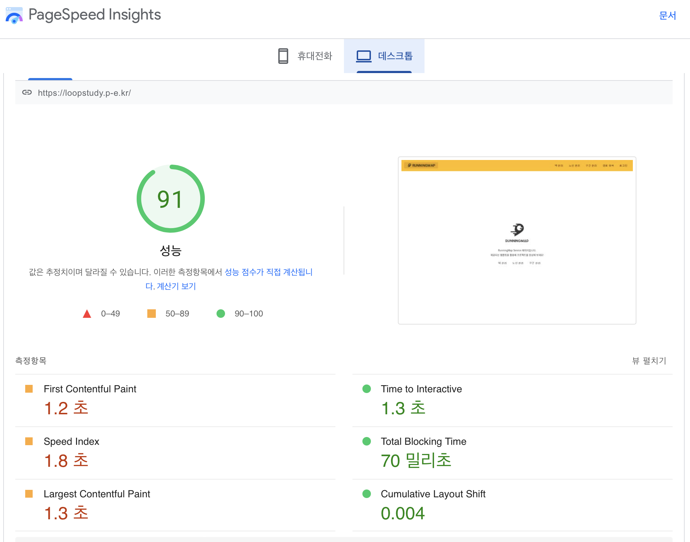This screenshot has width=690, height=542.
Task: Expand the Speed Index metric row
Action: click(71, 442)
